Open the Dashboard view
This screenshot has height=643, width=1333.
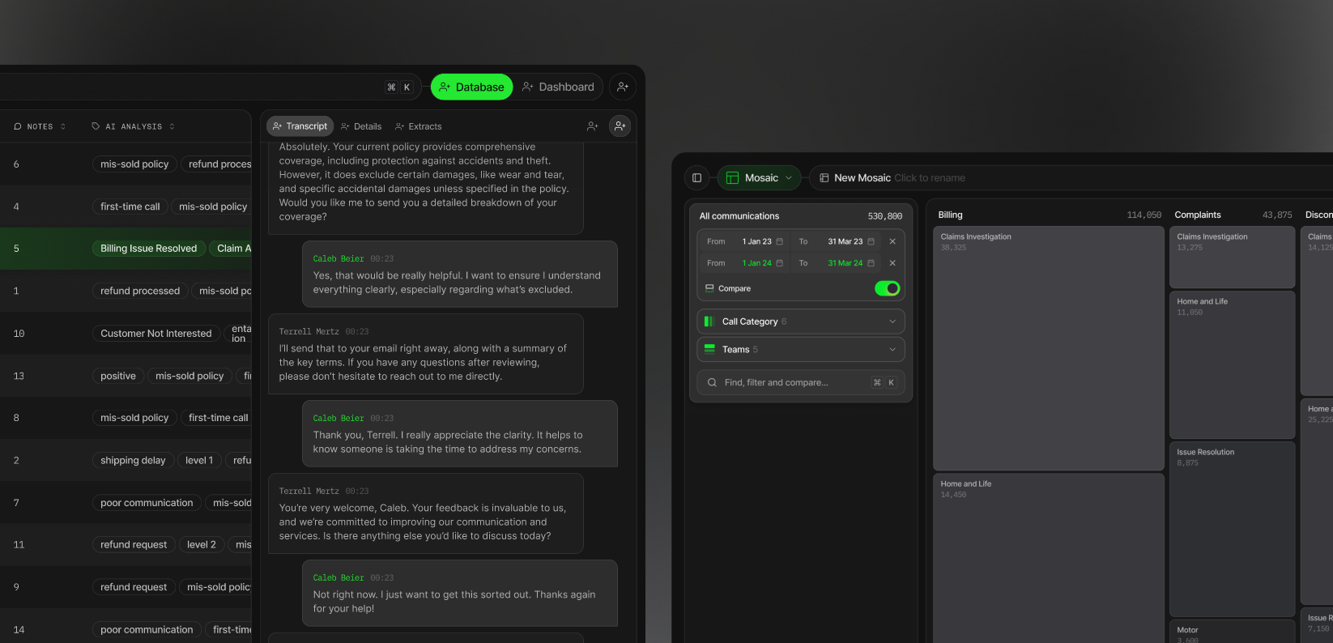559,87
